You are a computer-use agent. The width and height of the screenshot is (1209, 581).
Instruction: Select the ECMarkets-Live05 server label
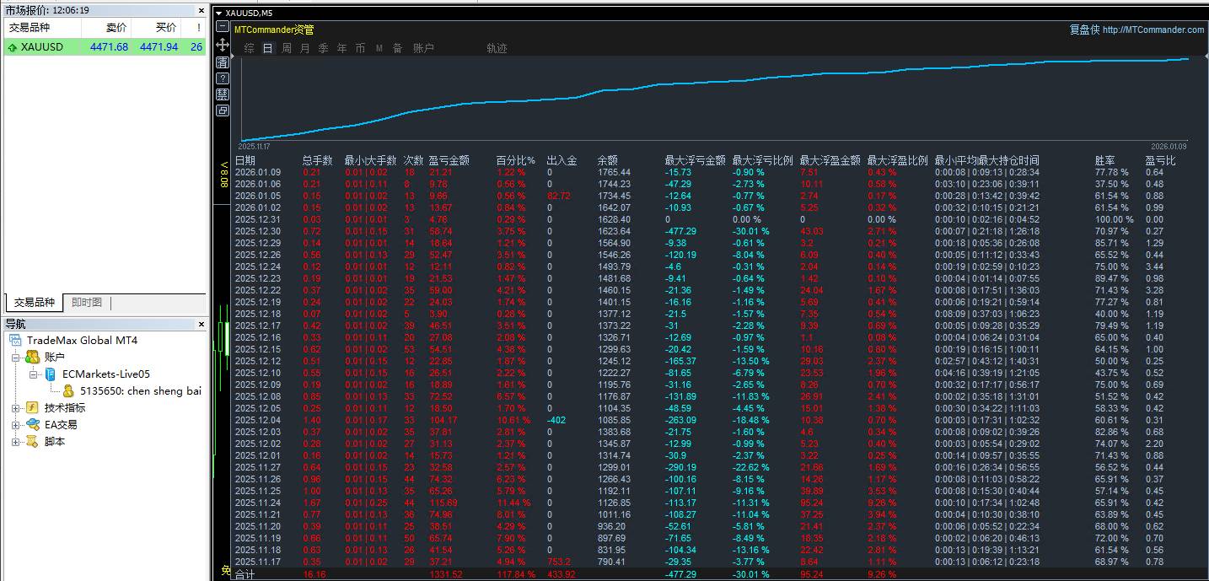[106, 374]
